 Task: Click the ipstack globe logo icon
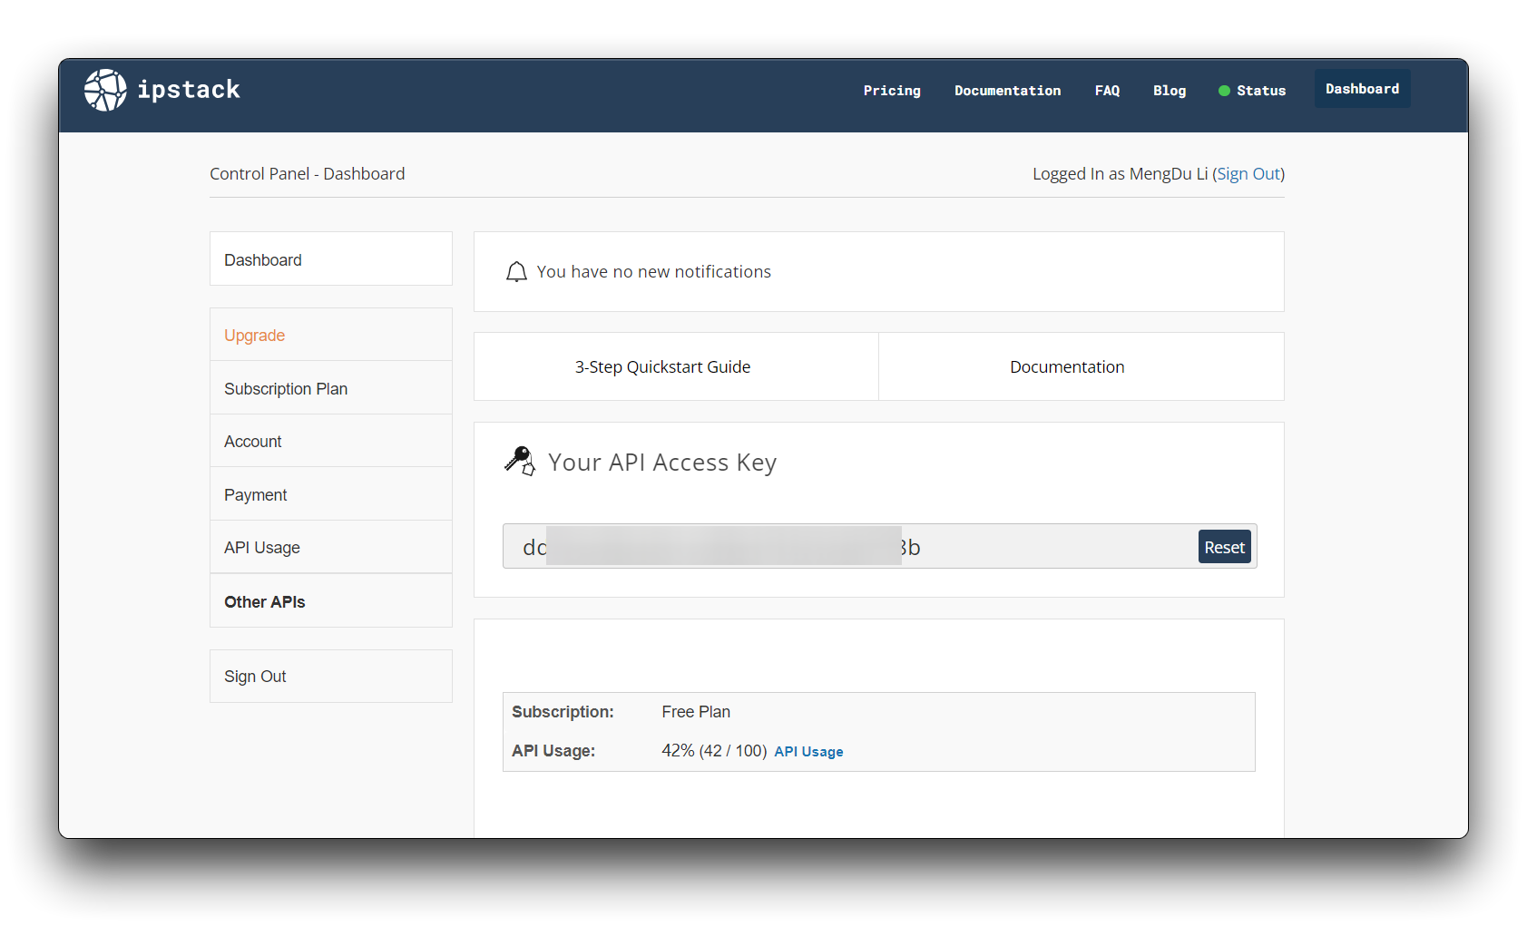tap(105, 90)
